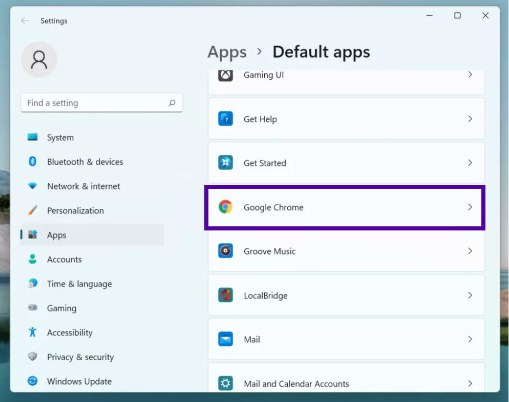Select the Accessibility label
This screenshot has width=509, height=402.
coord(70,332)
